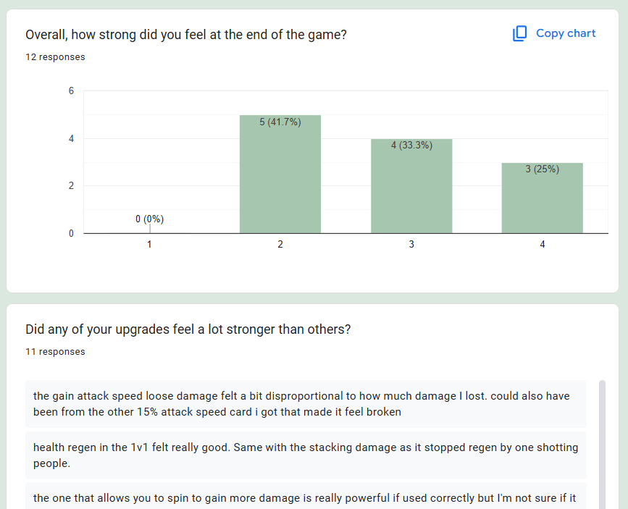
Task: Click x-axis label 3 on chart
Action: click(411, 244)
